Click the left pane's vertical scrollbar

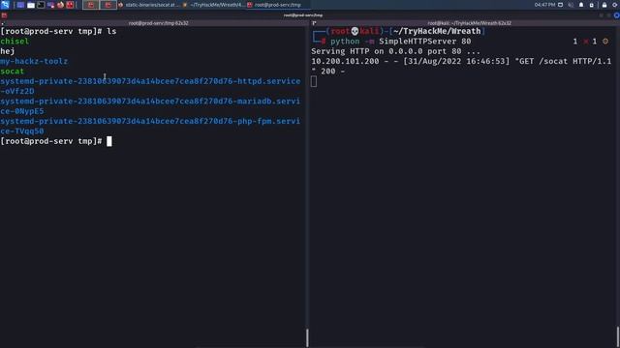pos(307,337)
